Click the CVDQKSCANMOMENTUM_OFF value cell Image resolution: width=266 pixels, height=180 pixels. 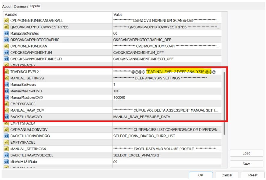167,53
